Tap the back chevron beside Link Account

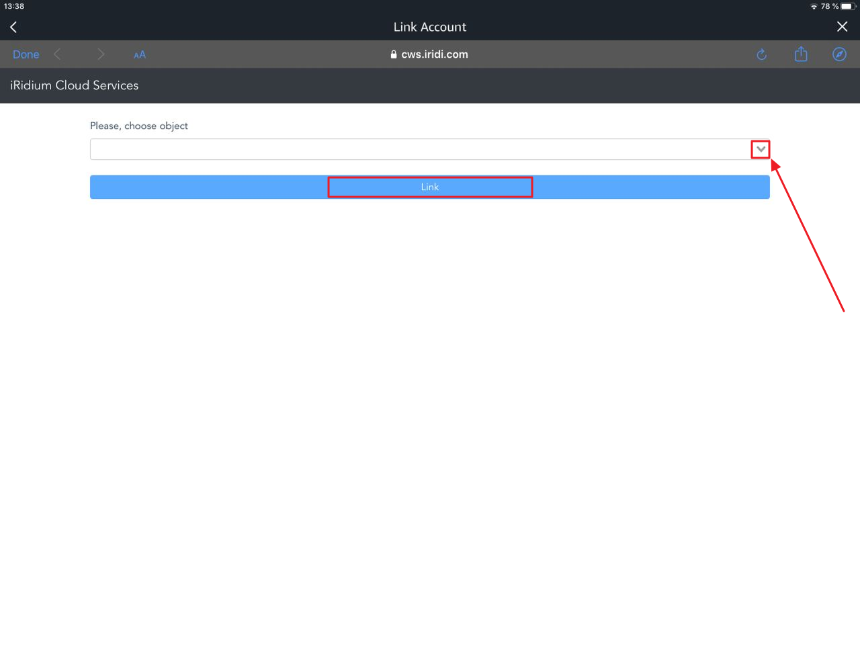(13, 27)
